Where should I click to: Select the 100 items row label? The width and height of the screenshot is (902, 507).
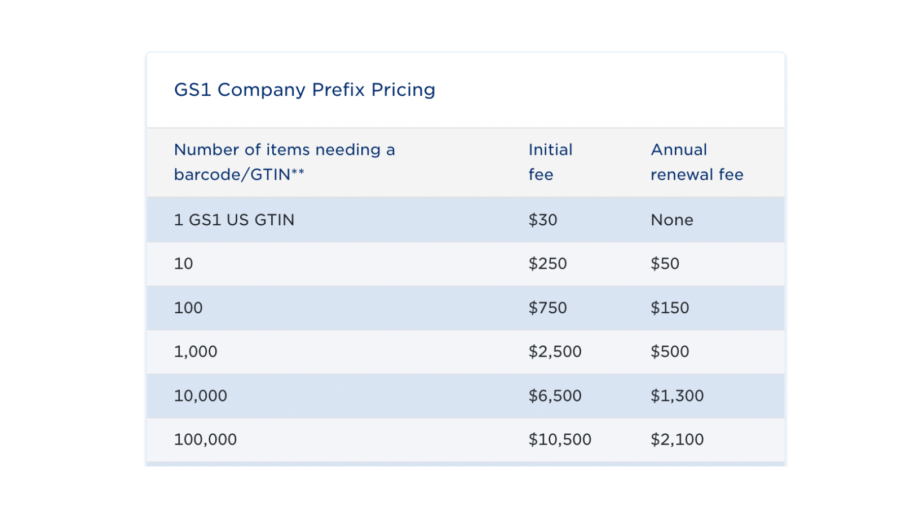[x=188, y=308]
